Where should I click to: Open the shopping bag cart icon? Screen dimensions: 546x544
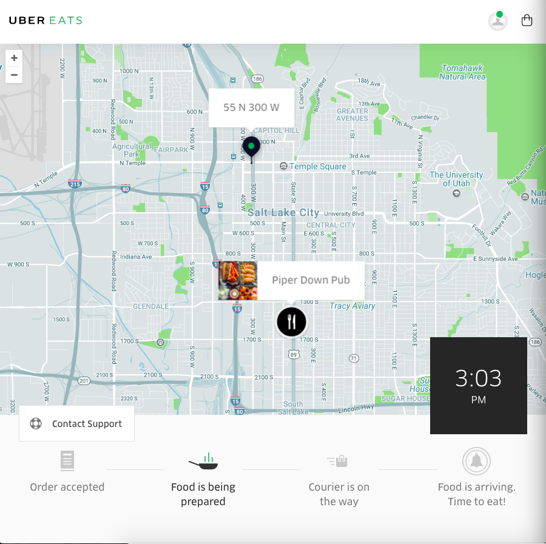pyautogui.click(x=527, y=20)
